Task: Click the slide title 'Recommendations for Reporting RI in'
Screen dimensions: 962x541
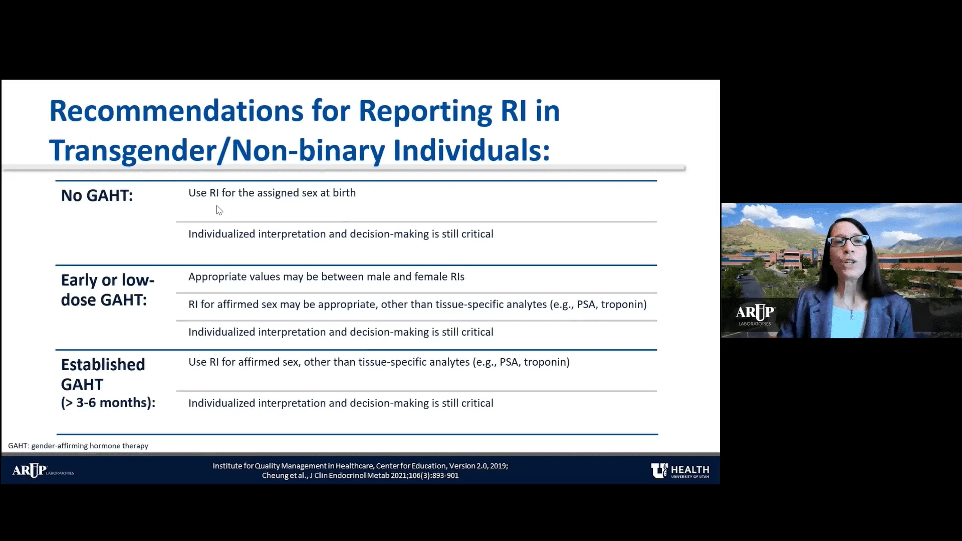Action: (304, 111)
